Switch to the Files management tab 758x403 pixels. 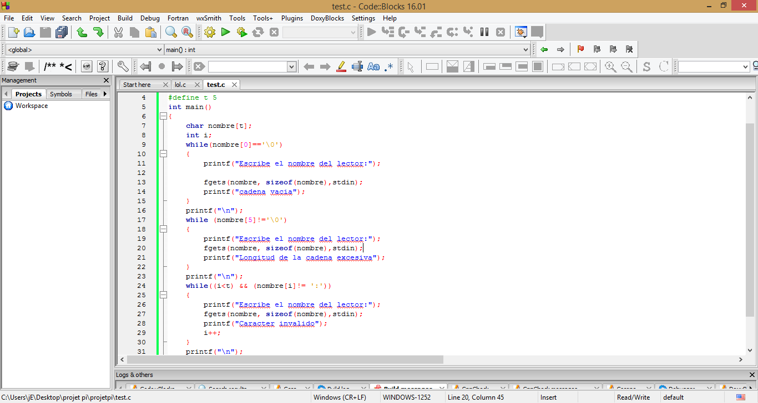tap(92, 94)
